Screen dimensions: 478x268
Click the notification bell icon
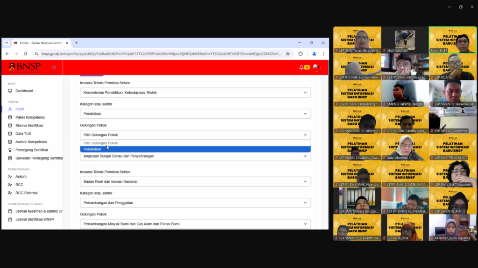302,67
